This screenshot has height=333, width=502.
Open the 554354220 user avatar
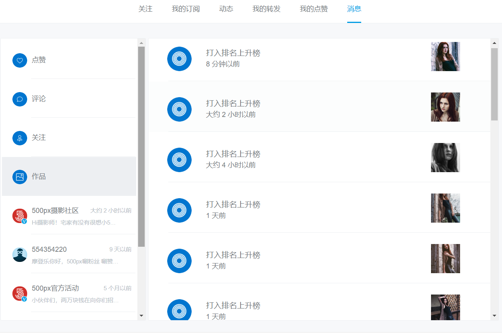point(20,255)
